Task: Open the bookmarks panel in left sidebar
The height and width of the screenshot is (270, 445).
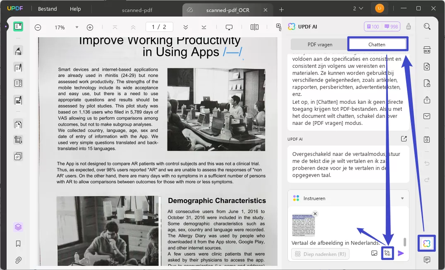Action: point(18,244)
